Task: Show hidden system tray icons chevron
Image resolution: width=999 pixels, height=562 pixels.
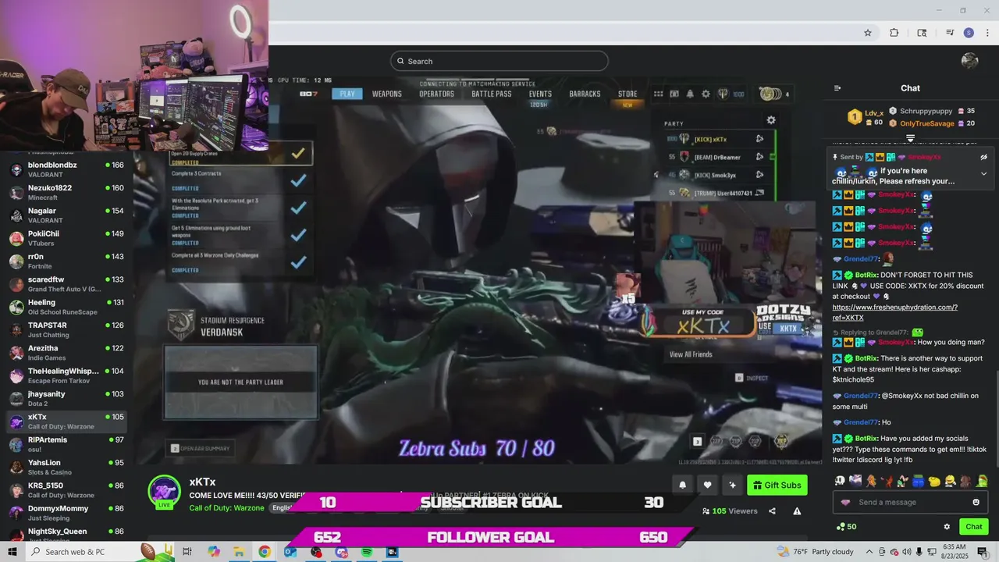Action: point(869,552)
